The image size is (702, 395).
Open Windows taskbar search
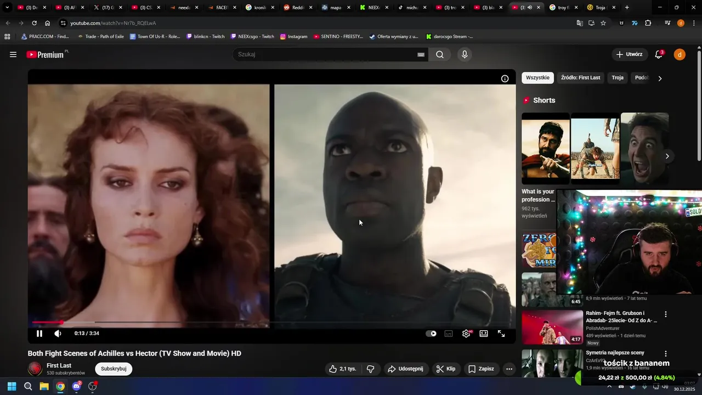28,386
